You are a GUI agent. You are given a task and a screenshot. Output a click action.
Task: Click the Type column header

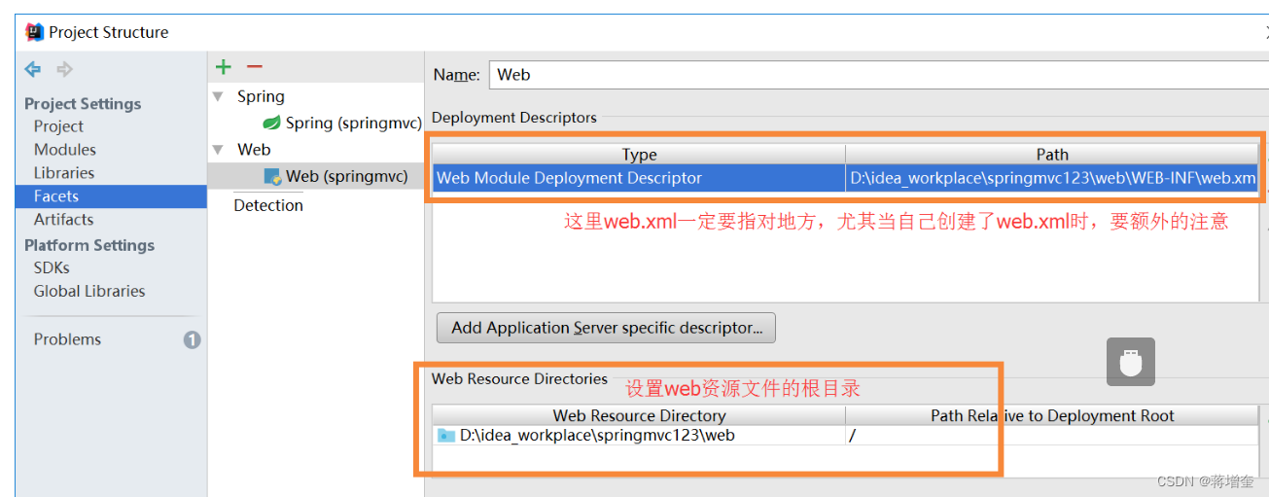pyautogui.click(x=639, y=155)
